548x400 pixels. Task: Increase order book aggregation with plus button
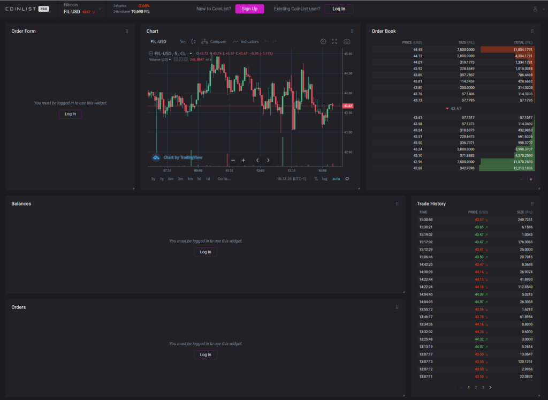point(531,179)
